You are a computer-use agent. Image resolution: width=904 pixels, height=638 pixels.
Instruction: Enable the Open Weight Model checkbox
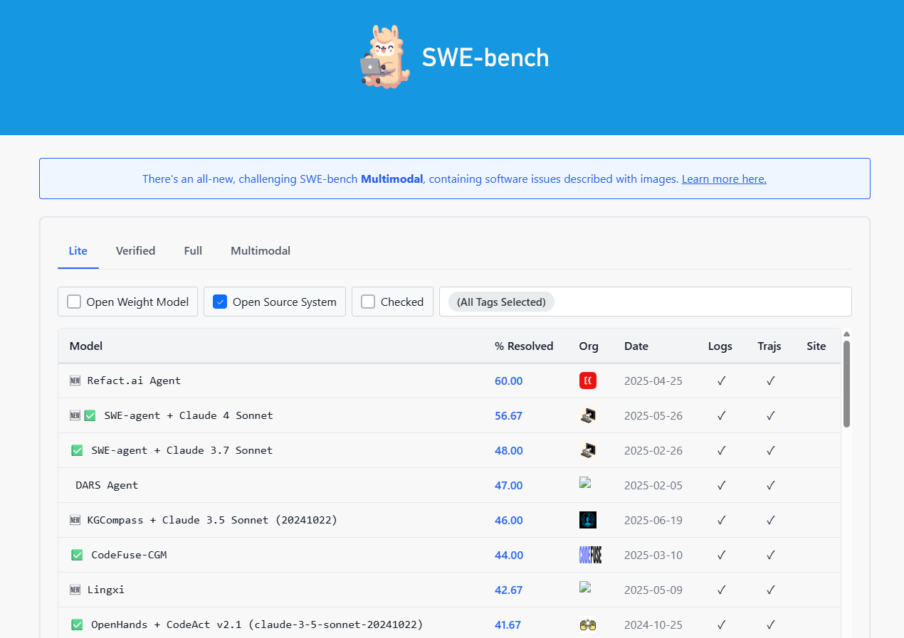(74, 302)
